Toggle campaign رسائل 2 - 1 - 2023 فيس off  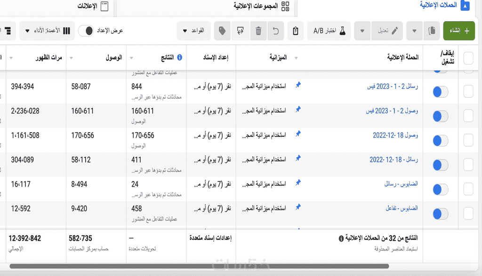pos(441,92)
